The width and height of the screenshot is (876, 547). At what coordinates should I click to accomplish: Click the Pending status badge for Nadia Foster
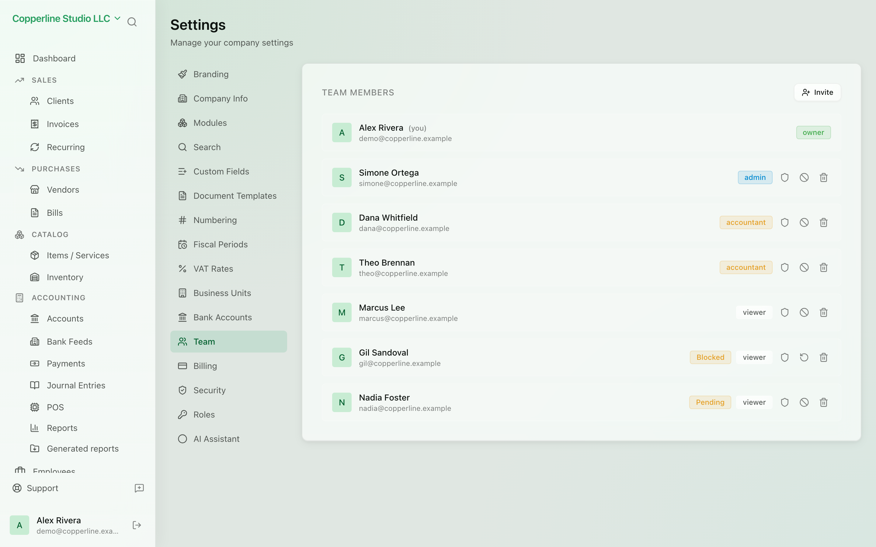point(710,402)
